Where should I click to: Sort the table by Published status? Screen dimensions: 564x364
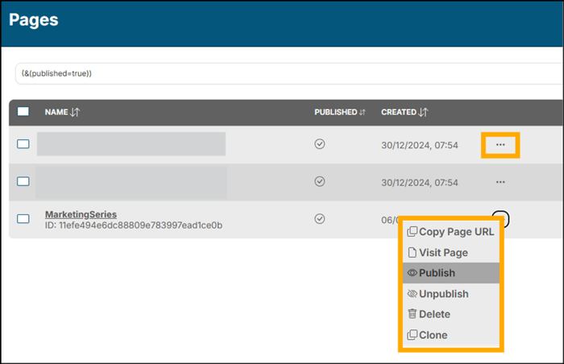pos(339,112)
